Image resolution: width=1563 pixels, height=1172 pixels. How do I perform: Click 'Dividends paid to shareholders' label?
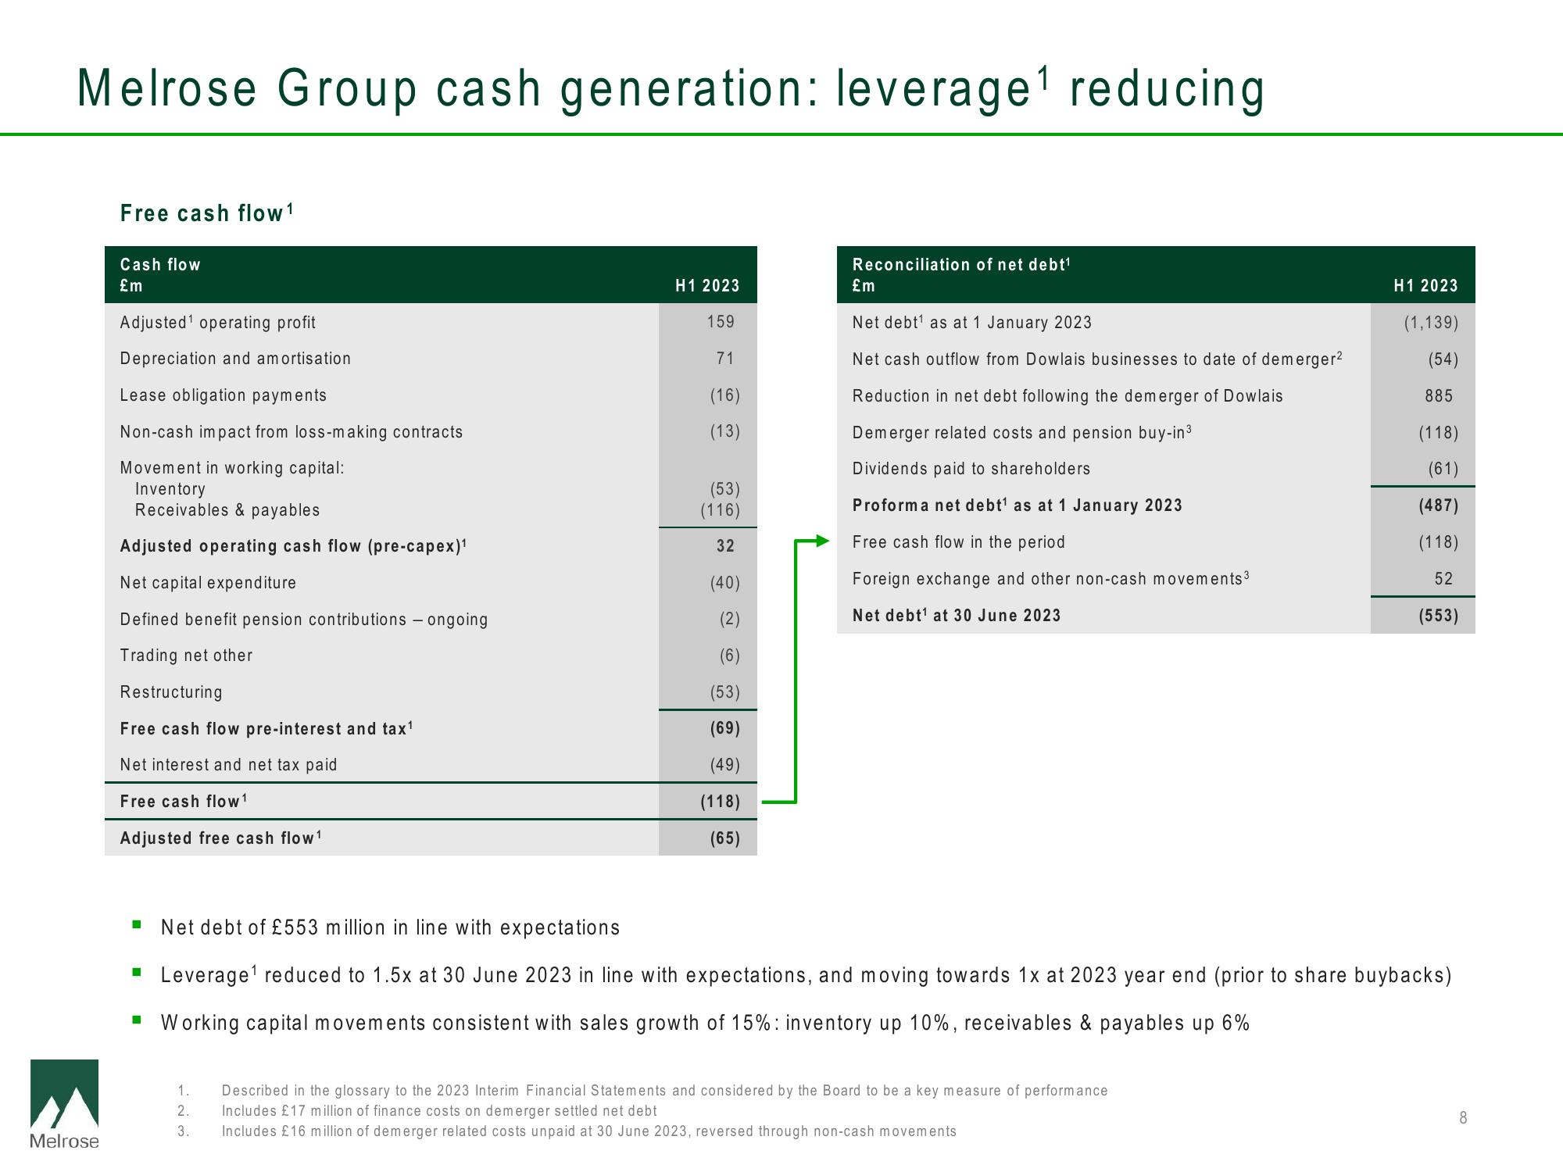pyautogui.click(x=971, y=469)
